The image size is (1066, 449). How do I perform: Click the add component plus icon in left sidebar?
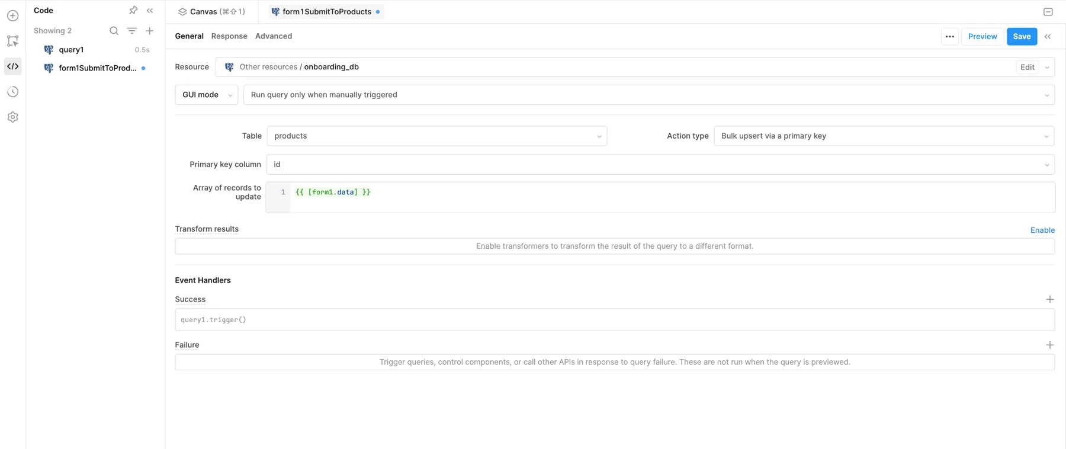click(12, 15)
